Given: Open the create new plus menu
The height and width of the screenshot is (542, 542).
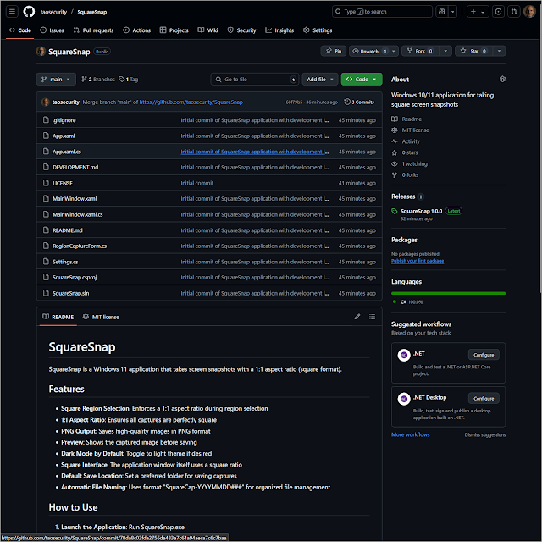Looking at the screenshot, I should tap(478, 12).
